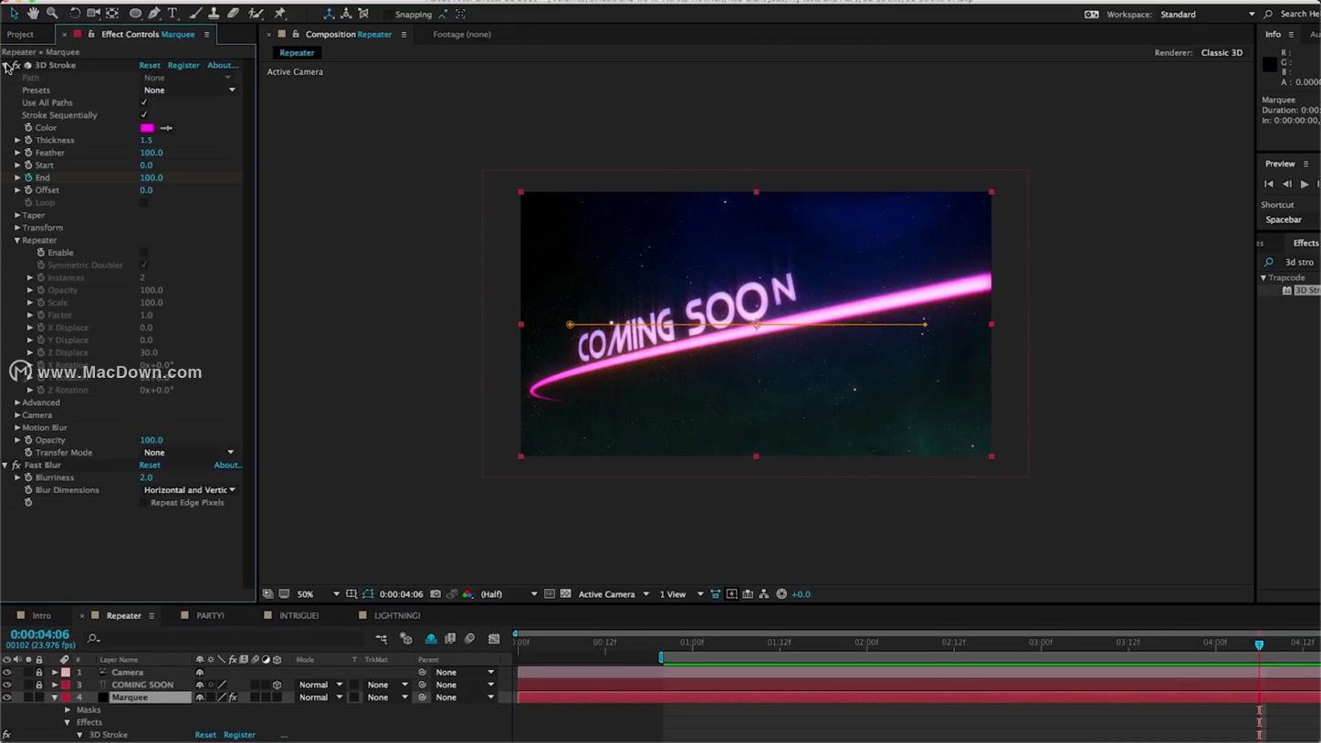
Task: Open the Graph Editor in the timeline
Action: [x=493, y=639]
